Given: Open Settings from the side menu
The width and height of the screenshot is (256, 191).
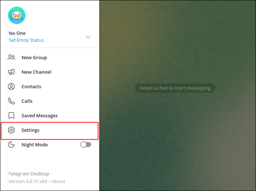Looking at the screenshot, I should 50,131.
